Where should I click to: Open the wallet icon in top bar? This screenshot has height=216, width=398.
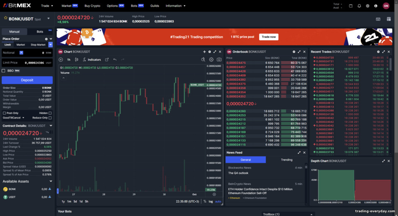(x=351, y=6)
